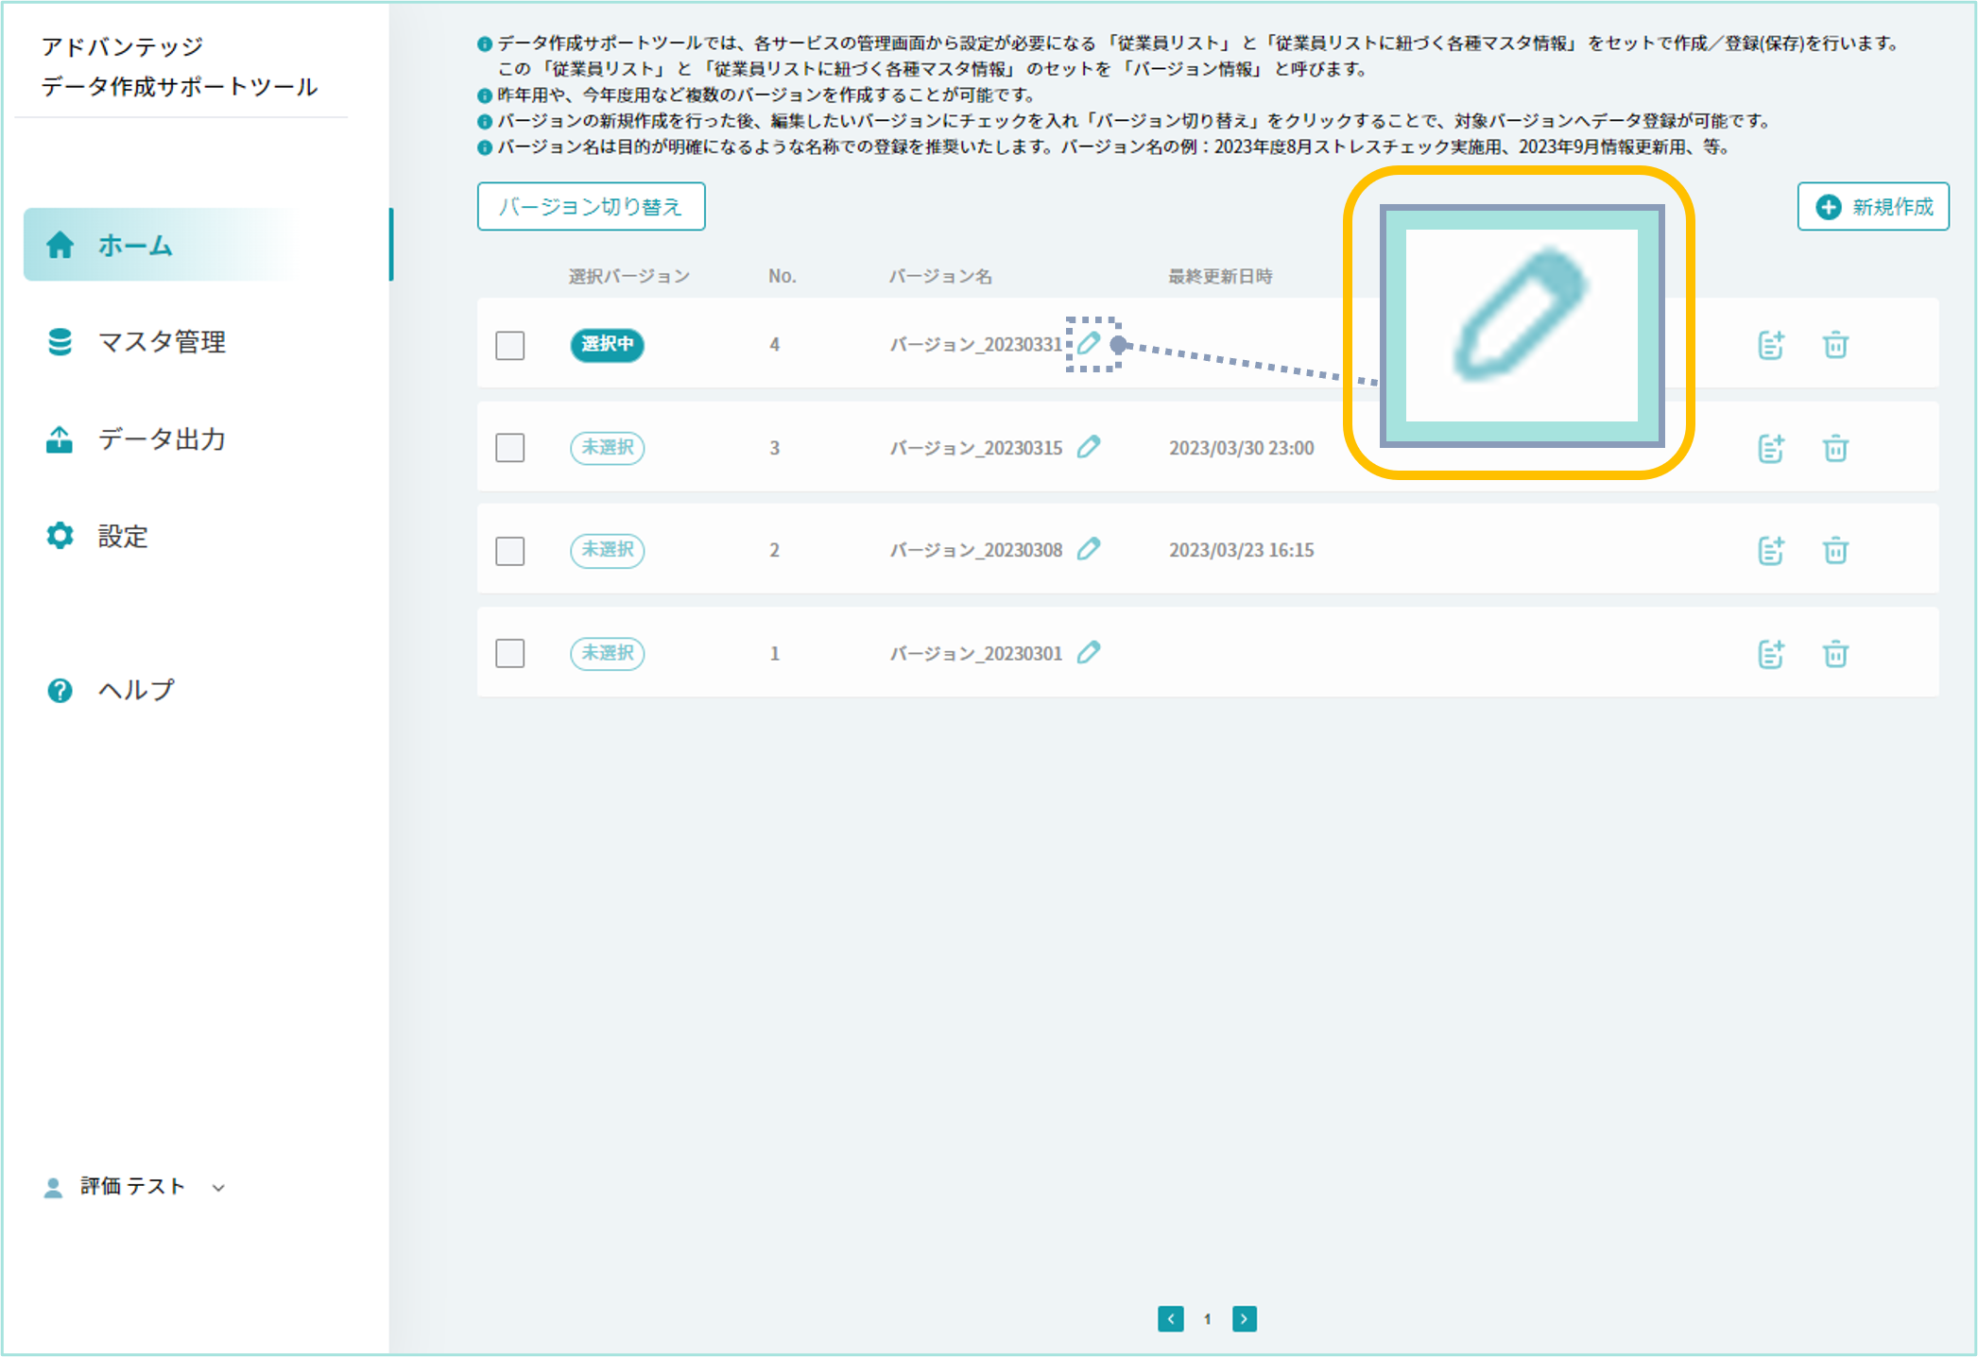Screen dimensions: 1978x1357
Task: Click the 選択中 badge on version 4
Action: pos(607,344)
